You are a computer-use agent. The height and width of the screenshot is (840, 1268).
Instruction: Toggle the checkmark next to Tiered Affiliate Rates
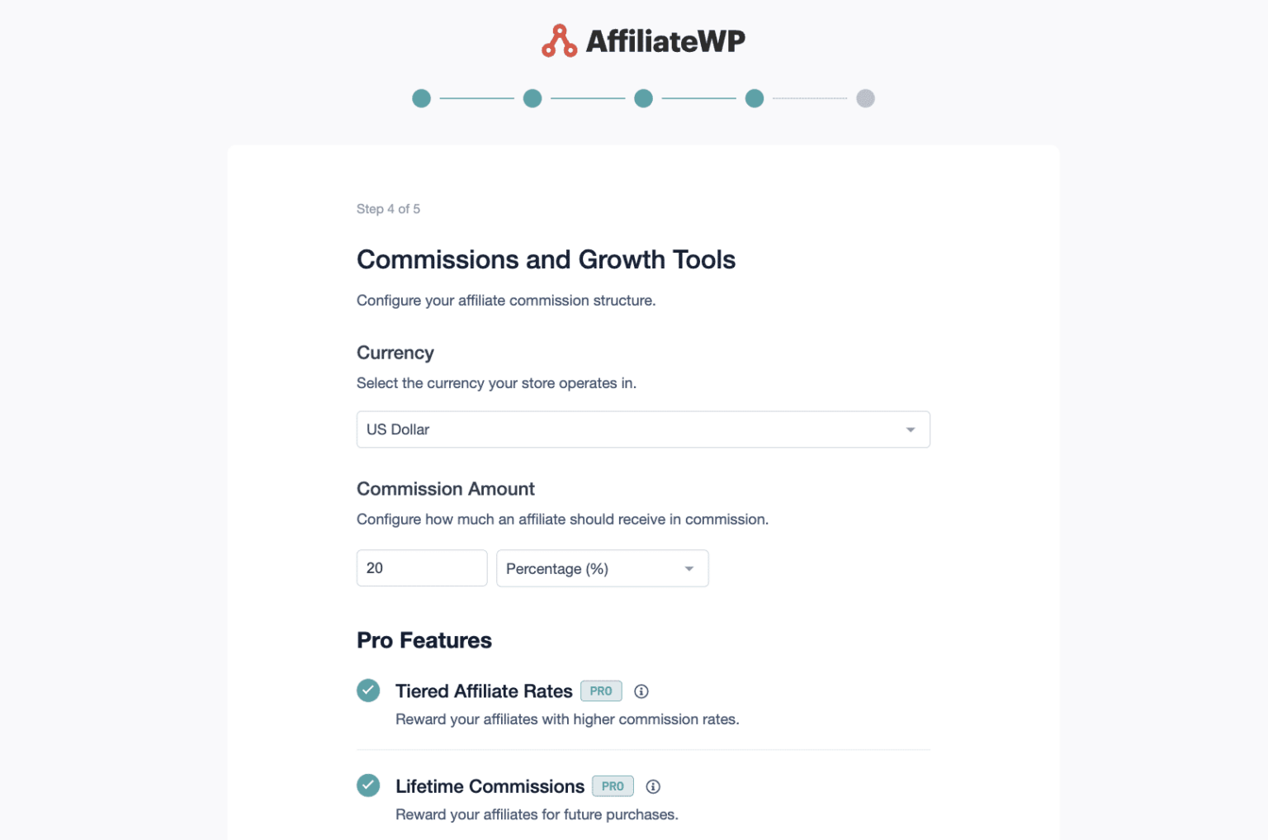click(x=368, y=691)
